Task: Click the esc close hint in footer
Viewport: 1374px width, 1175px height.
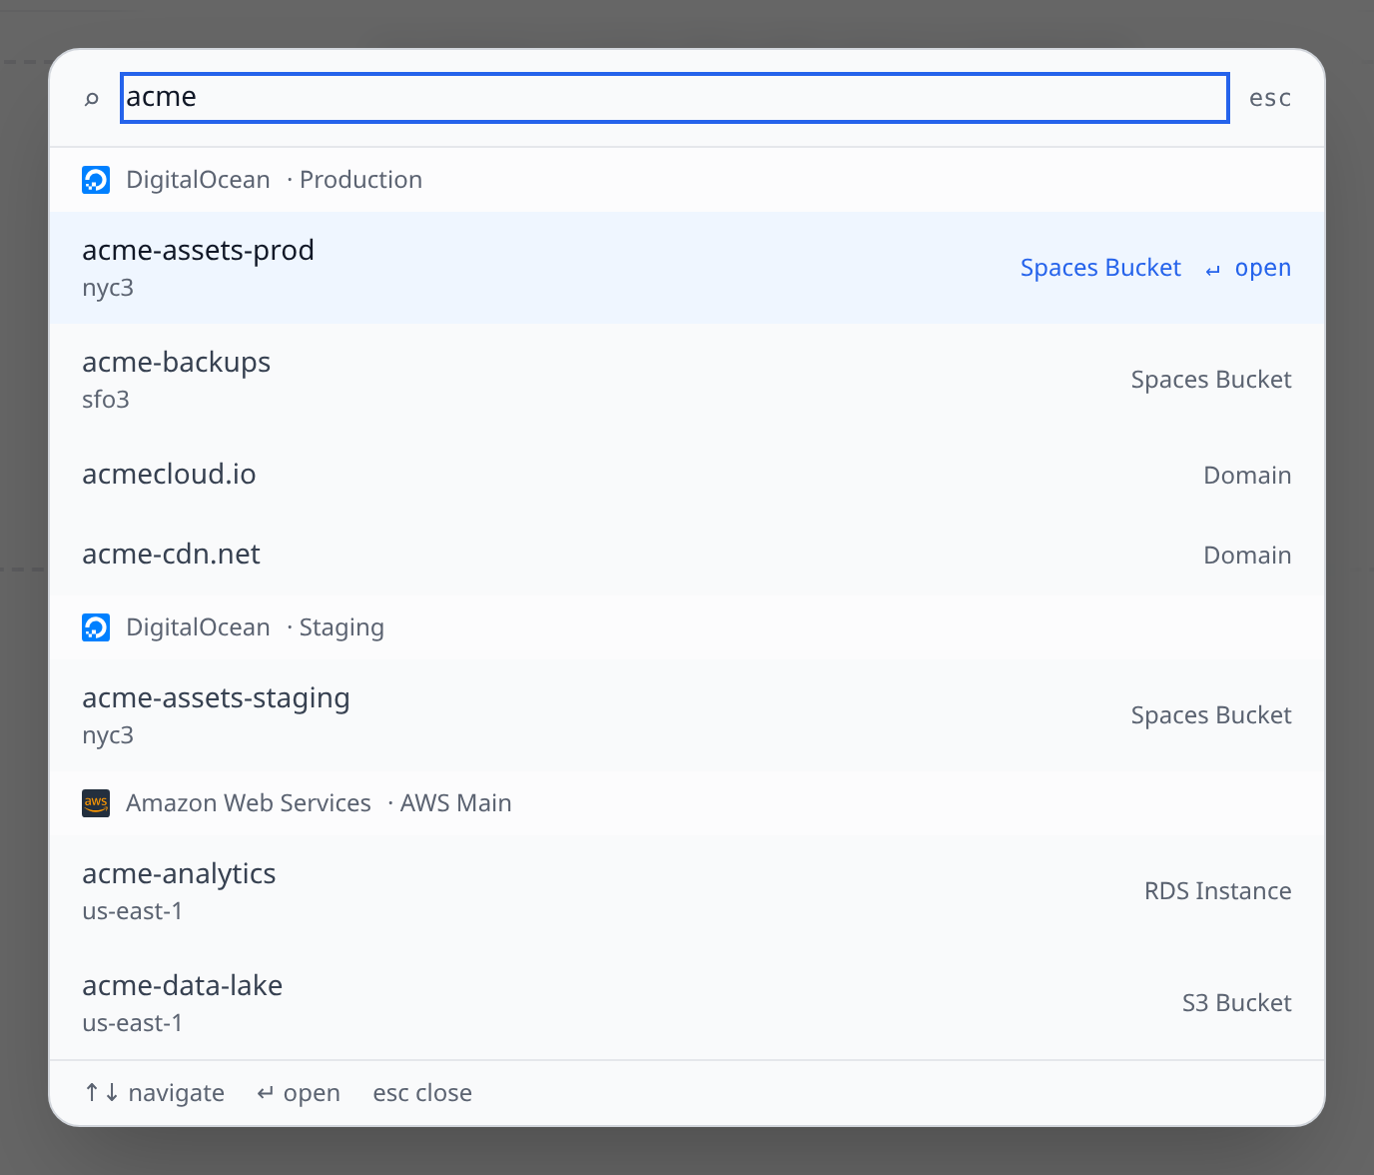Action: click(x=422, y=1093)
